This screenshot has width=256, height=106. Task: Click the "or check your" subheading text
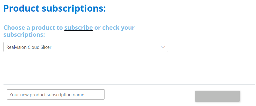click(x=114, y=28)
